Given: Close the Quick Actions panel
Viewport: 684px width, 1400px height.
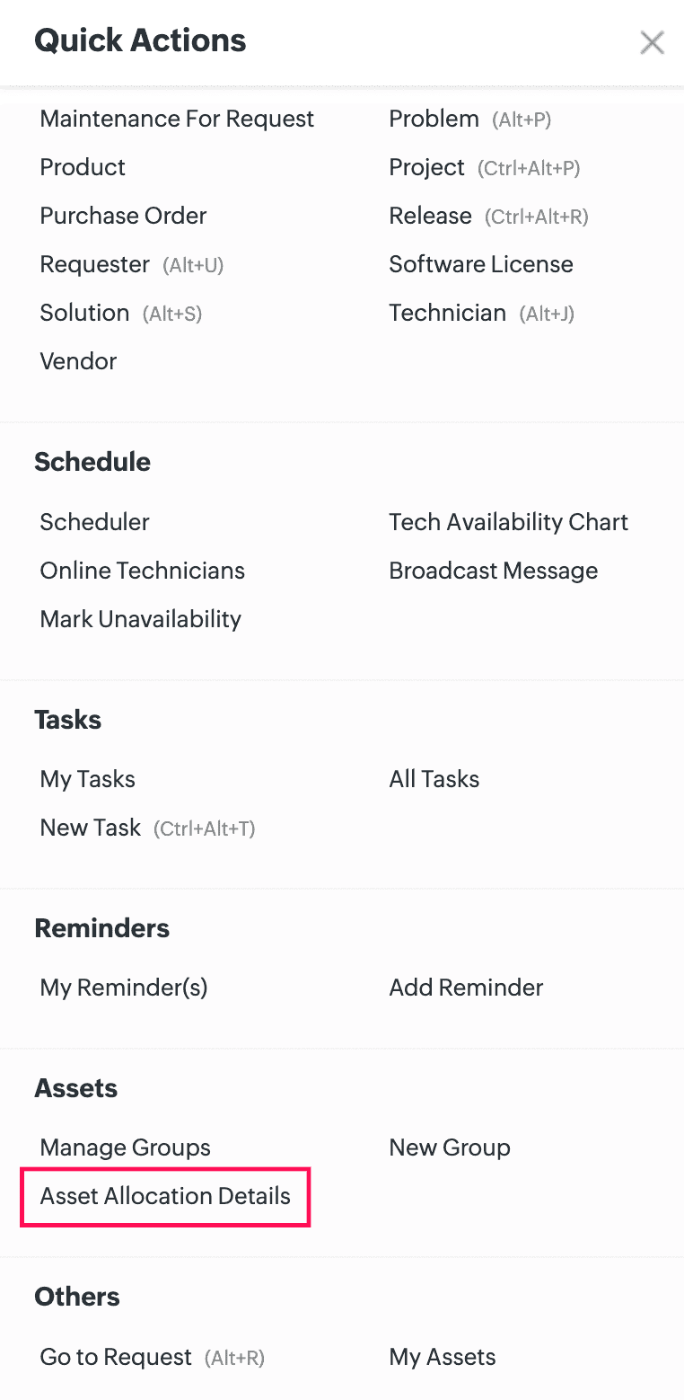Looking at the screenshot, I should tap(652, 42).
